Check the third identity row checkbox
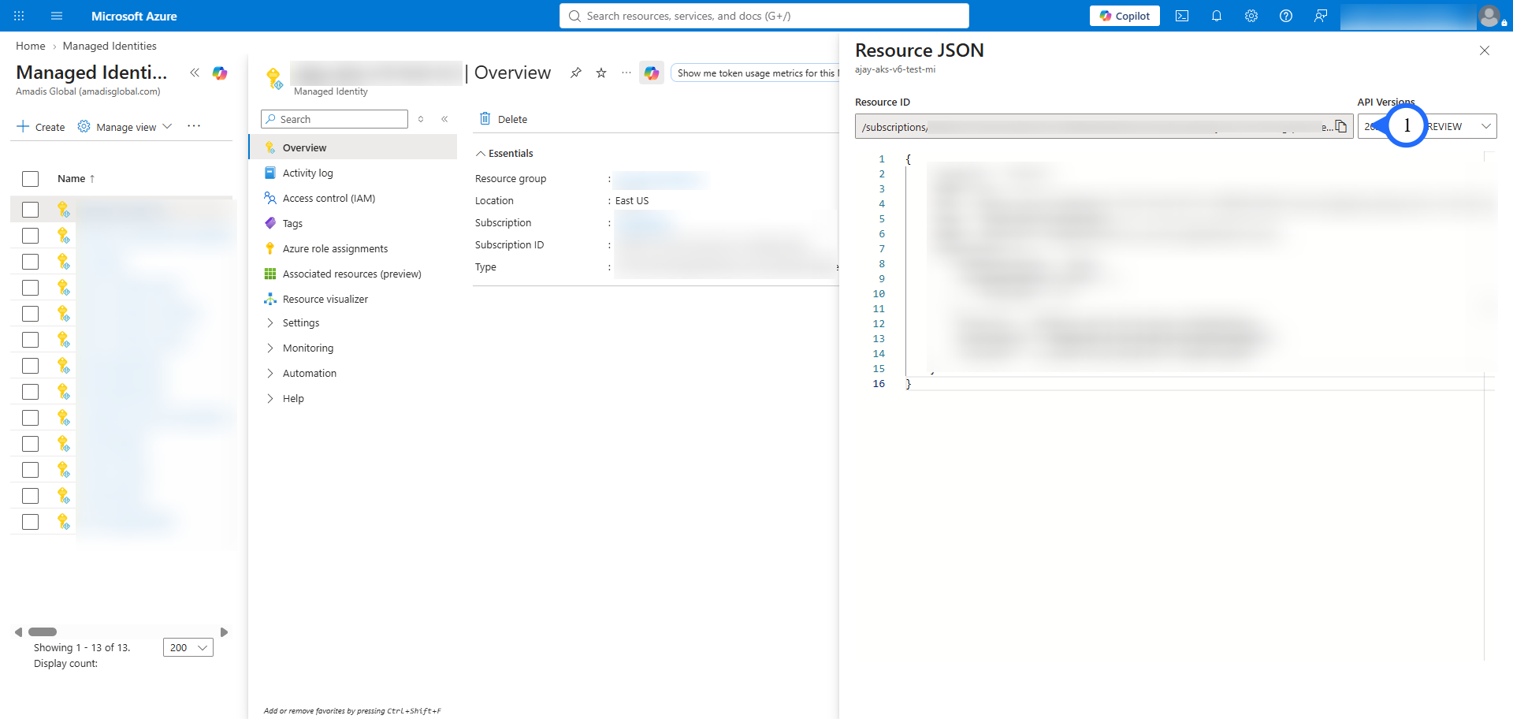 point(31,262)
